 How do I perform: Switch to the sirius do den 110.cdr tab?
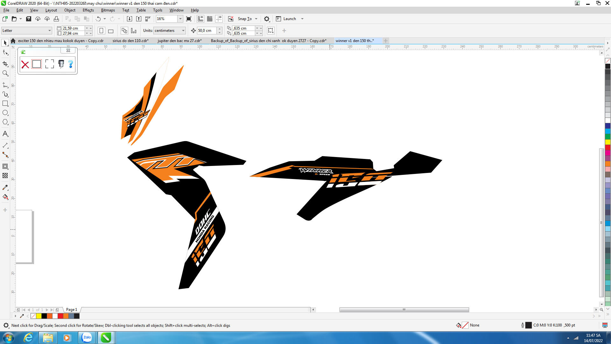130,41
